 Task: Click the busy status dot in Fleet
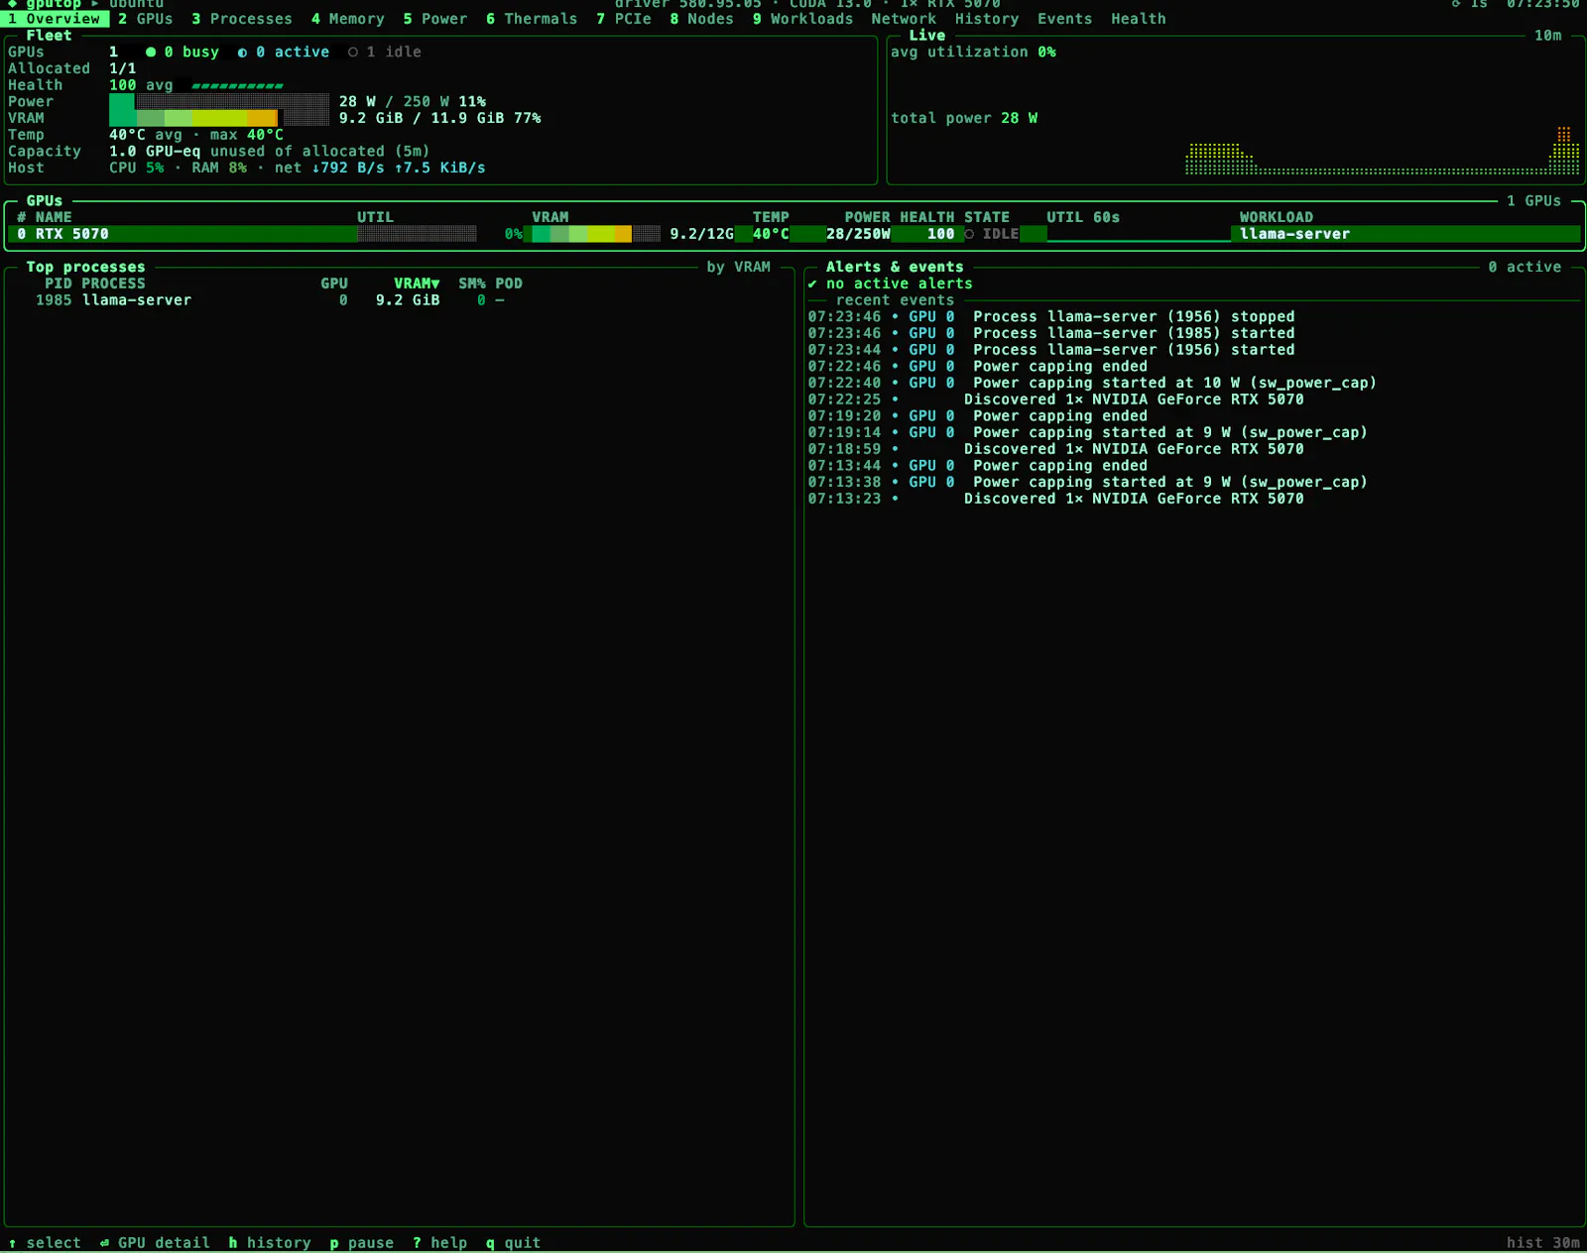point(151,52)
